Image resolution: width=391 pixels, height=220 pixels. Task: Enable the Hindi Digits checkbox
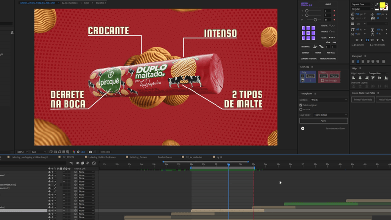(372, 45)
